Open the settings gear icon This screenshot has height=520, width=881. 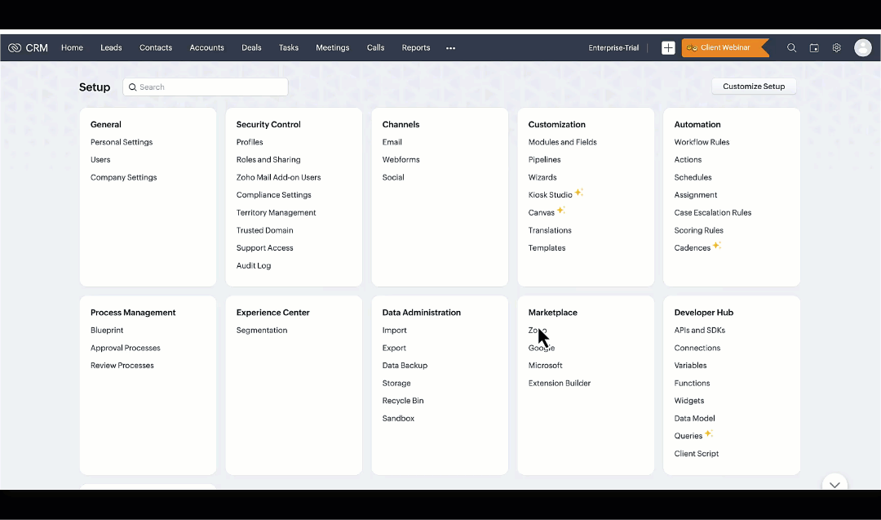(x=836, y=48)
